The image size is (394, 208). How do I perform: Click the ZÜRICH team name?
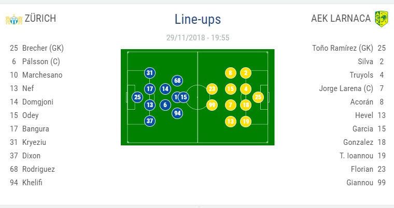tap(40, 18)
